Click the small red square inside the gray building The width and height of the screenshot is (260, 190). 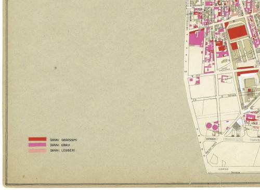click(x=249, y=91)
